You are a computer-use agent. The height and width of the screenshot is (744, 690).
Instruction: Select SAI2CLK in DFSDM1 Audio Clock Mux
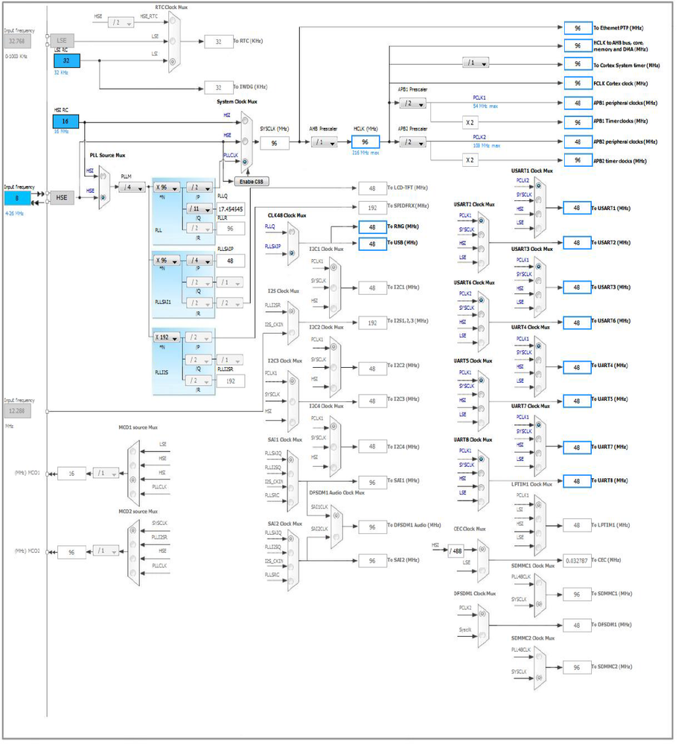point(336,537)
